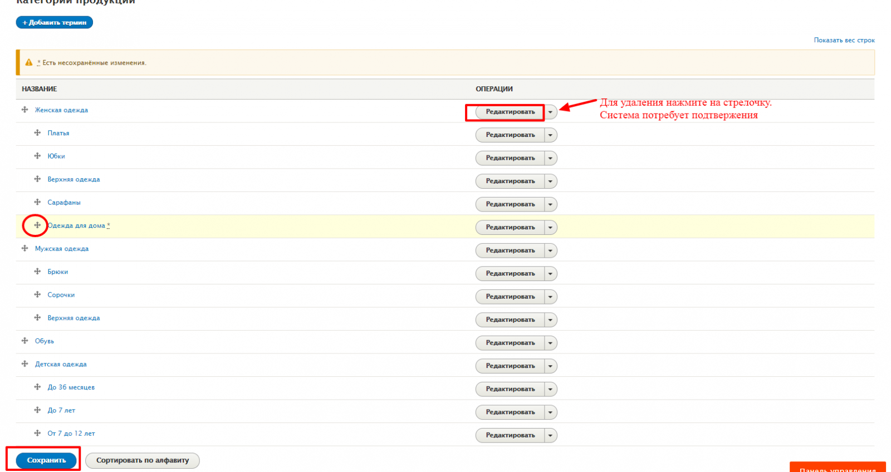Select drag handle beside Детская одежда
Screen dimensions: 891x472
(x=25, y=363)
